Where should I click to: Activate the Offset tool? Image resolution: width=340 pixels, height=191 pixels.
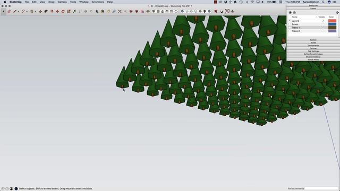46,11
